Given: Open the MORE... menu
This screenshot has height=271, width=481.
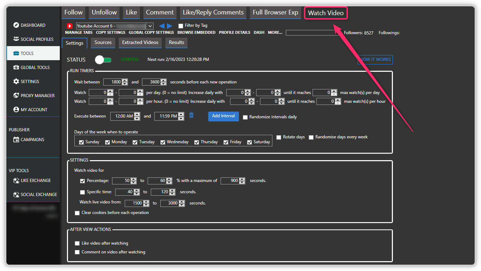Looking at the screenshot, I should point(275,32).
